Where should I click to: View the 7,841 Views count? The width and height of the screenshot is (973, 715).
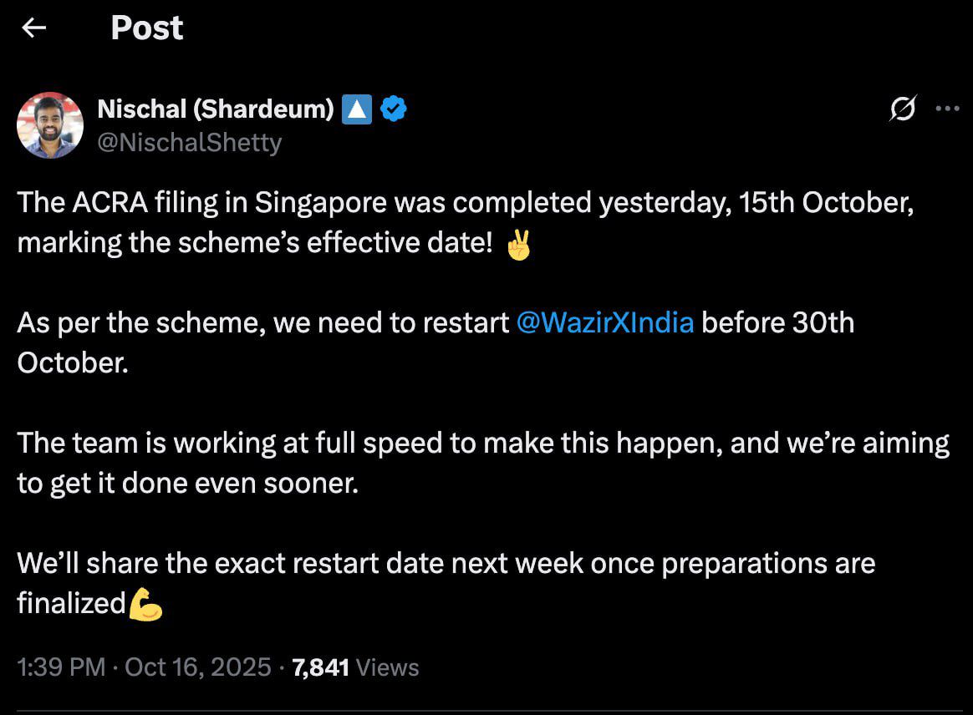pyautogui.click(x=355, y=667)
